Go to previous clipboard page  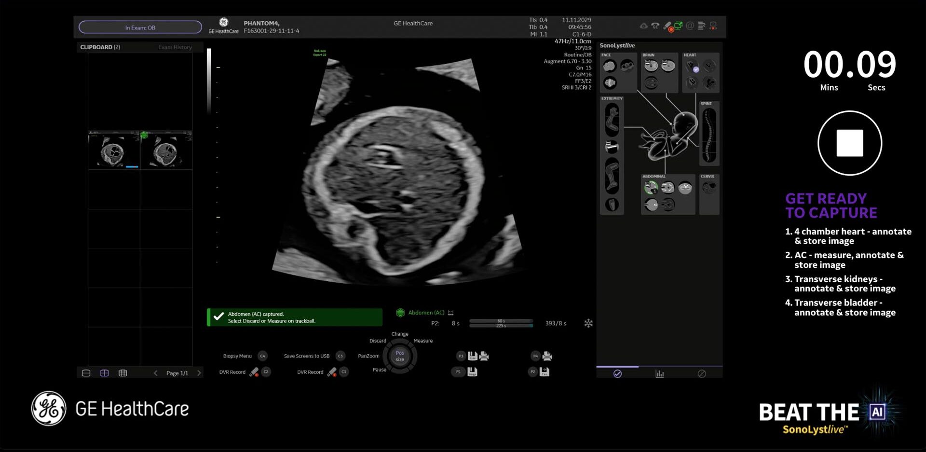[x=155, y=373]
